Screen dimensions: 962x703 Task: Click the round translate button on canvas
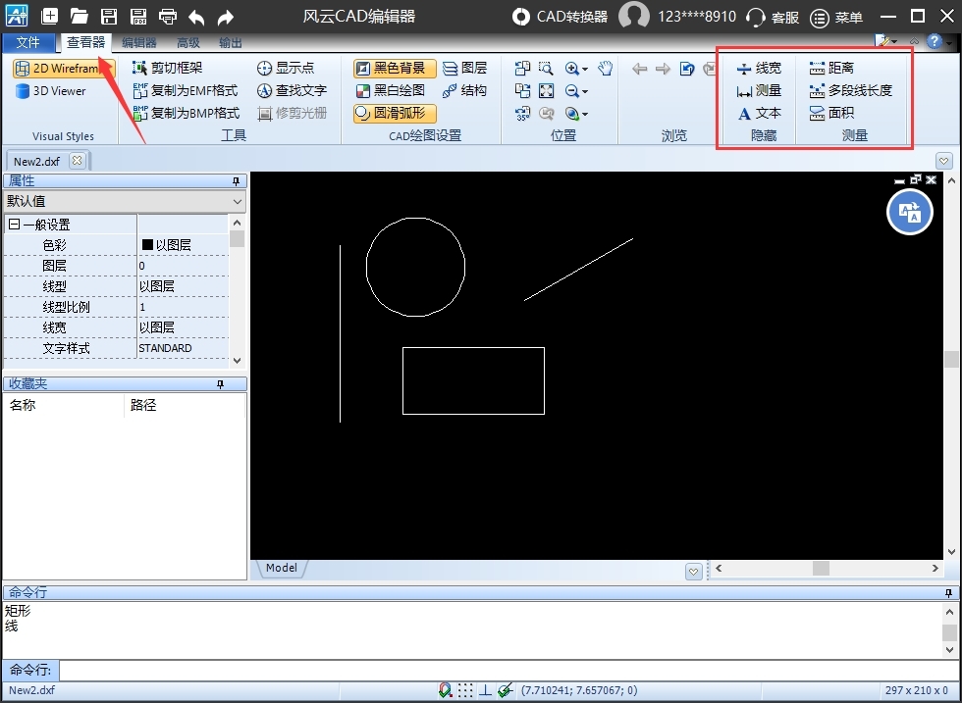point(910,212)
